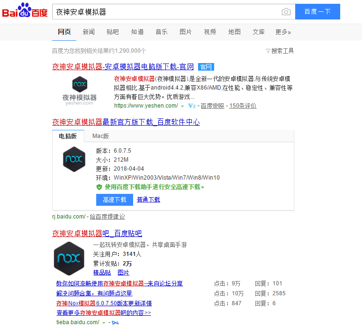This screenshot has height=328, width=362.
Task: Click the 官网 badge
Action: 206,67
